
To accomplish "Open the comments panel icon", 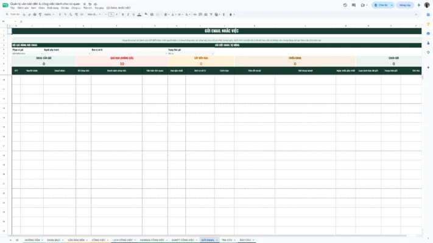I will point(354,5).
